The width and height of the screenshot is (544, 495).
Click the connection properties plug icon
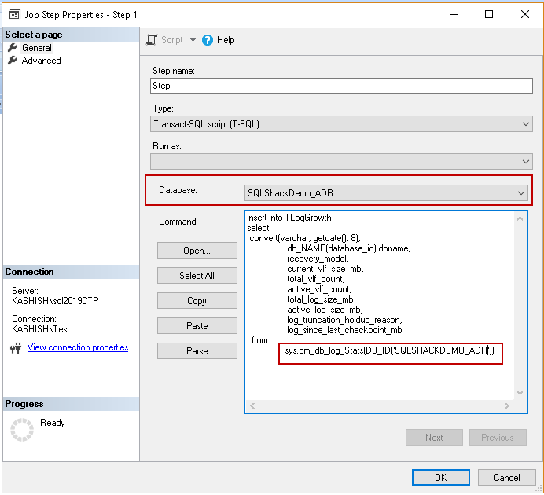[16, 347]
